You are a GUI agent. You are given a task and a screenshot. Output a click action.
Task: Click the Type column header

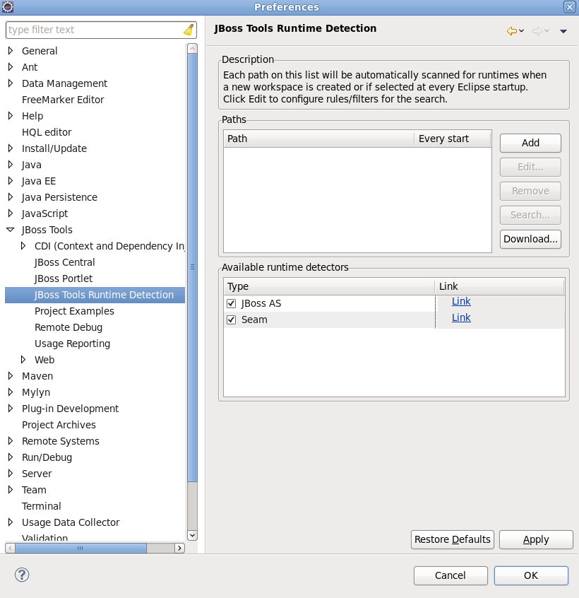[329, 286]
